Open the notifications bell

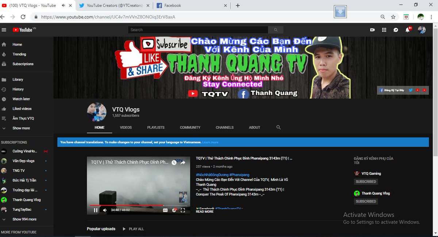pos(408,30)
